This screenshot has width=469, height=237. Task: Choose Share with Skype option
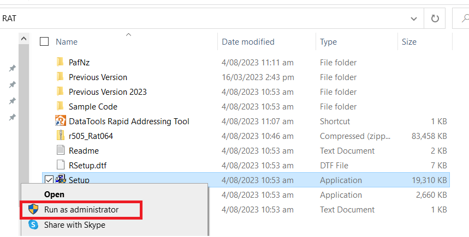75,225
